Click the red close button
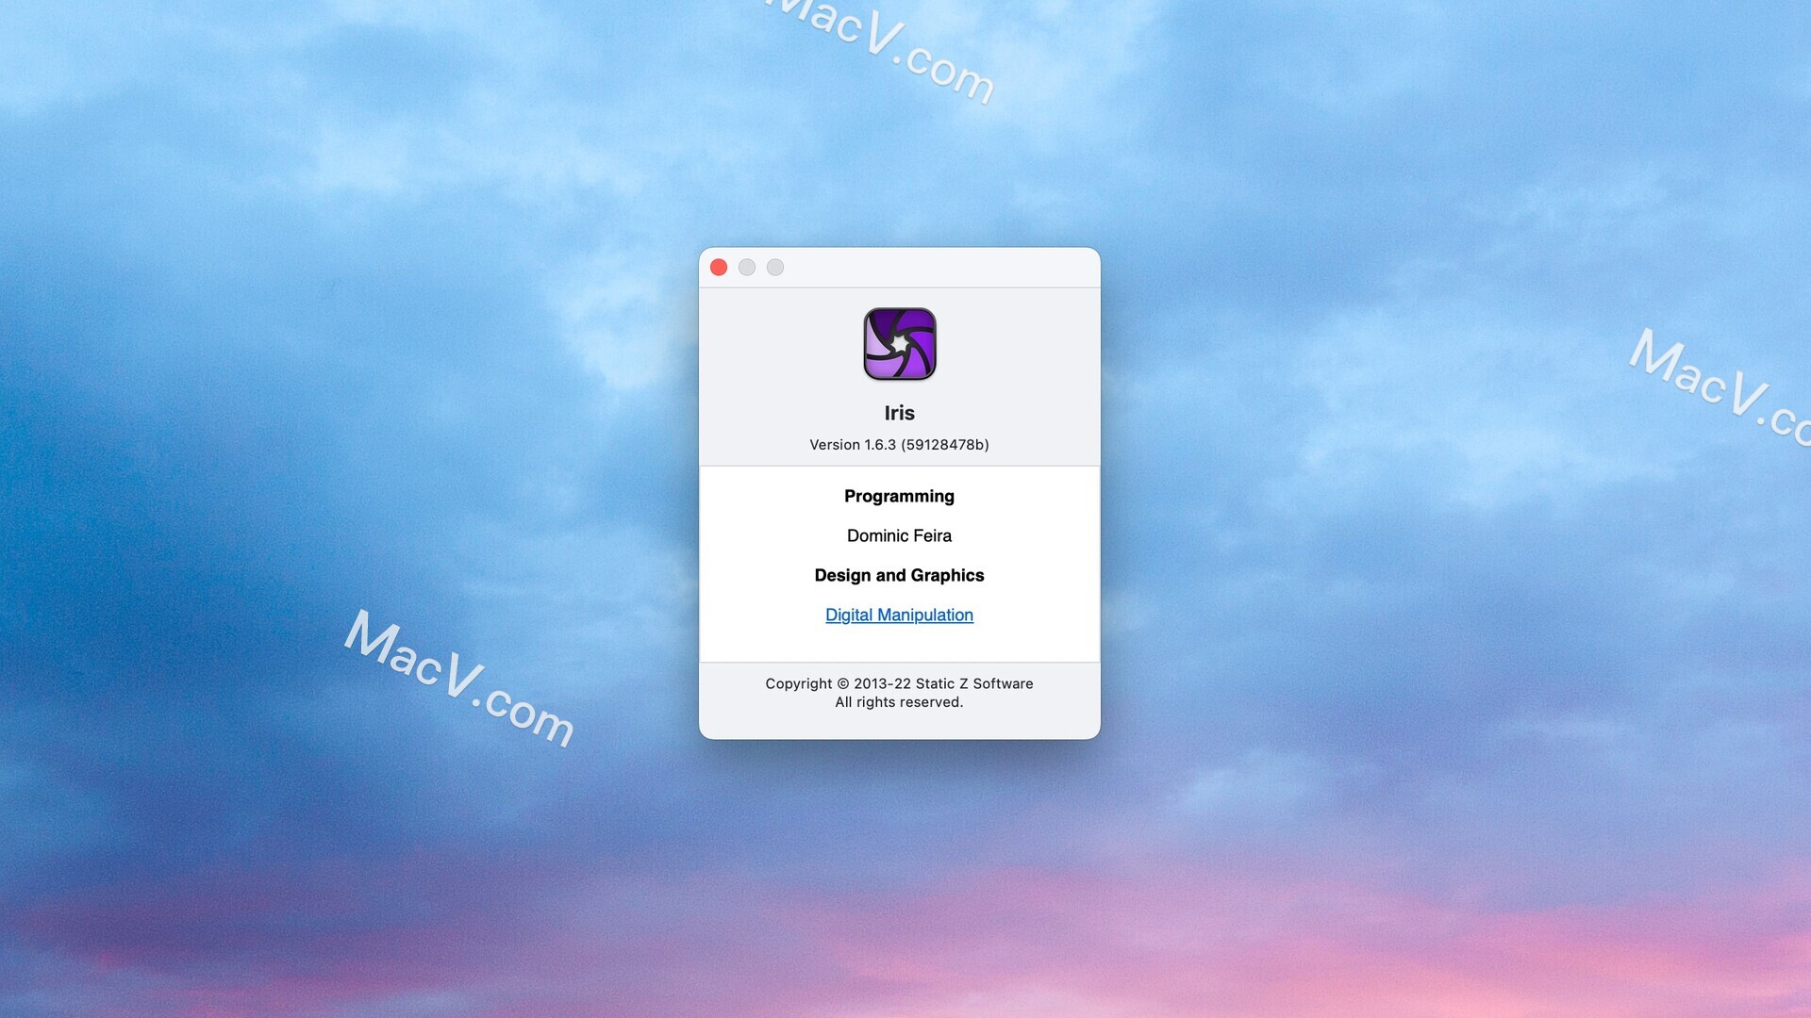The image size is (1811, 1018). [x=719, y=268]
